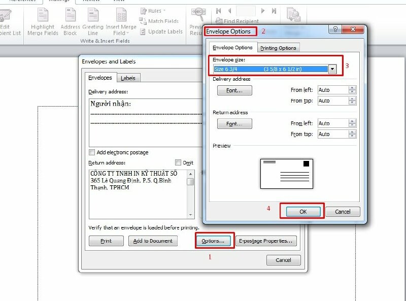The height and width of the screenshot is (301, 406).
Task: Click the Delivery address Font button
Action: click(x=234, y=90)
